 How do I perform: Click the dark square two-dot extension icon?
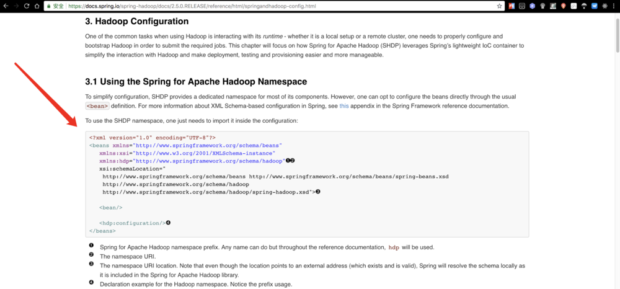click(x=523, y=6)
